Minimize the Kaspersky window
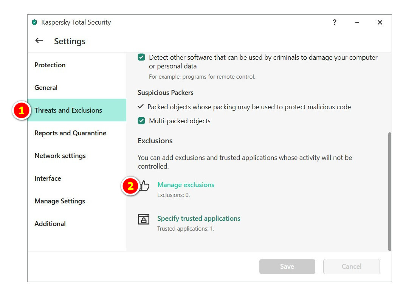The image size is (417, 296). coord(357,23)
